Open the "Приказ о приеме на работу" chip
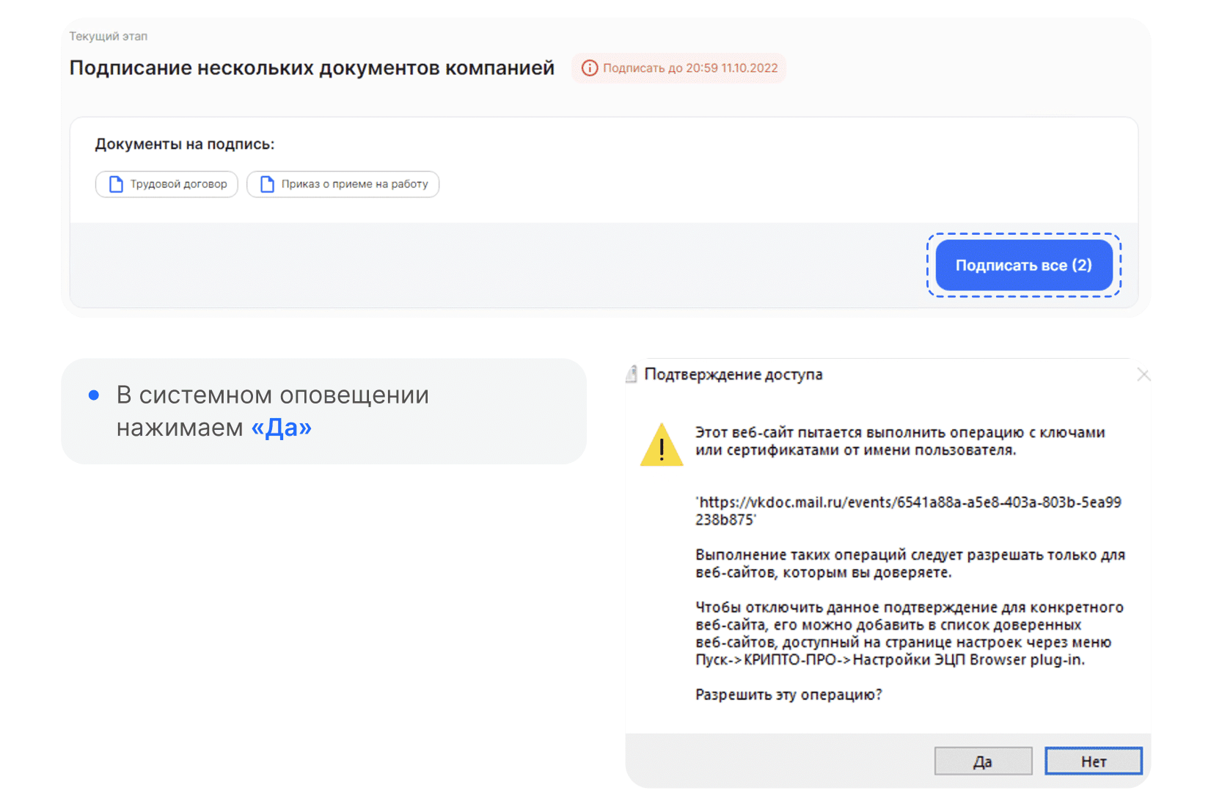Image resolution: width=1211 pixels, height=804 pixels. [343, 184]
